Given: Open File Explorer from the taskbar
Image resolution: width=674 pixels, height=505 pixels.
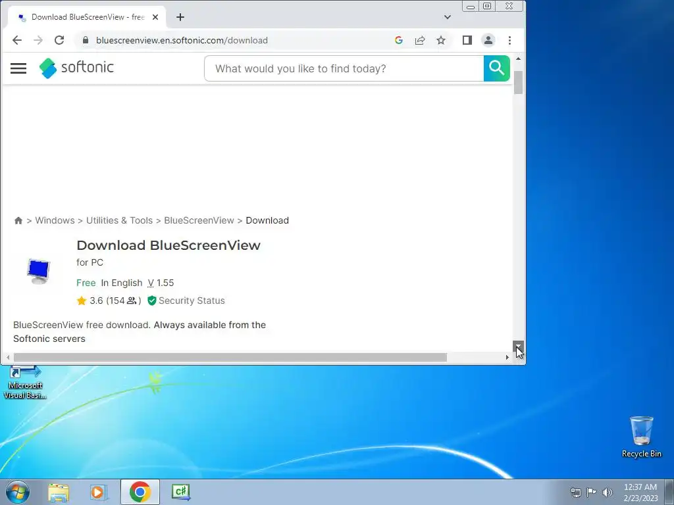Looking at the screenshot, I should 59,493.
